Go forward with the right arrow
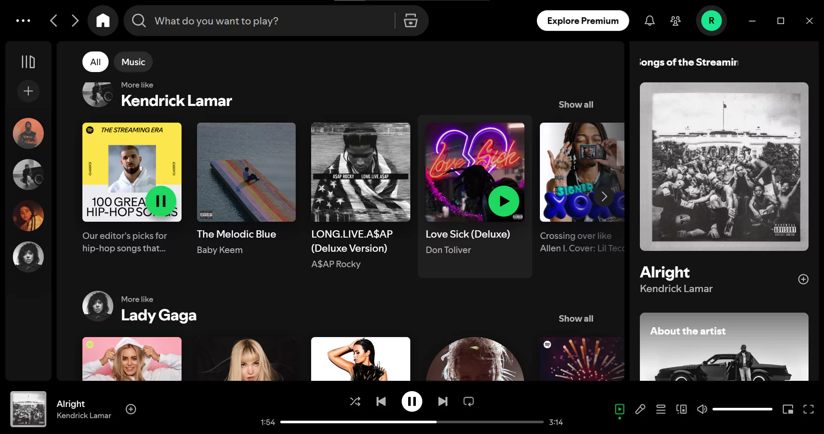The image size is (824, 434). [75, 21]
